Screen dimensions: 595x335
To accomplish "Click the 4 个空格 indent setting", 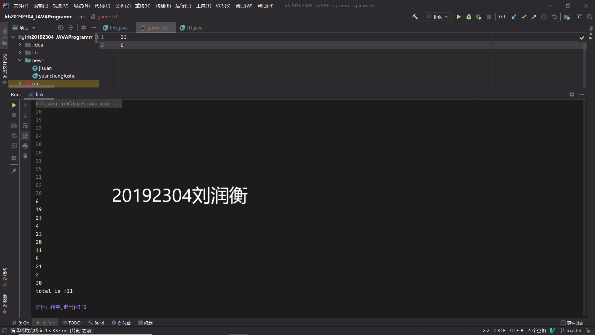I will click(537, 331).
